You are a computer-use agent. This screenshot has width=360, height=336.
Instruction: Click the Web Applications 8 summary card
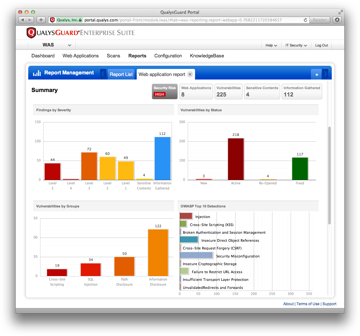[x=196, y=91]
